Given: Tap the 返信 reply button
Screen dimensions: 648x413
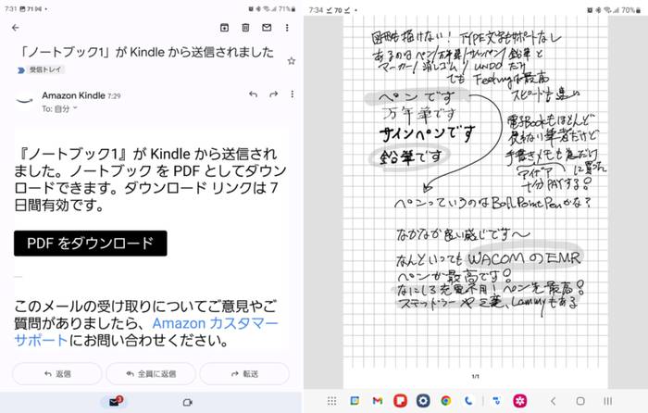Looking at the screenshot, I should (x=57, y=374).
